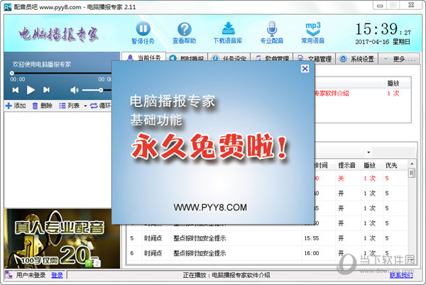
Task: Switch to 文稿管理 tab
Action: (x=315, y=58)
